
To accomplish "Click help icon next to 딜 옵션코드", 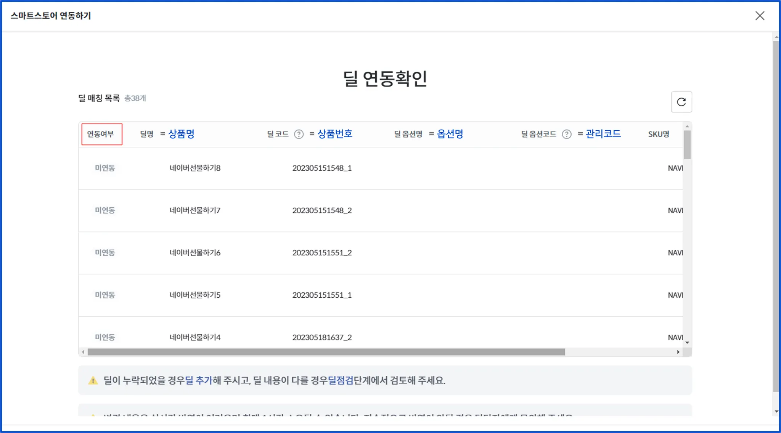I will (x=567, y=134).
